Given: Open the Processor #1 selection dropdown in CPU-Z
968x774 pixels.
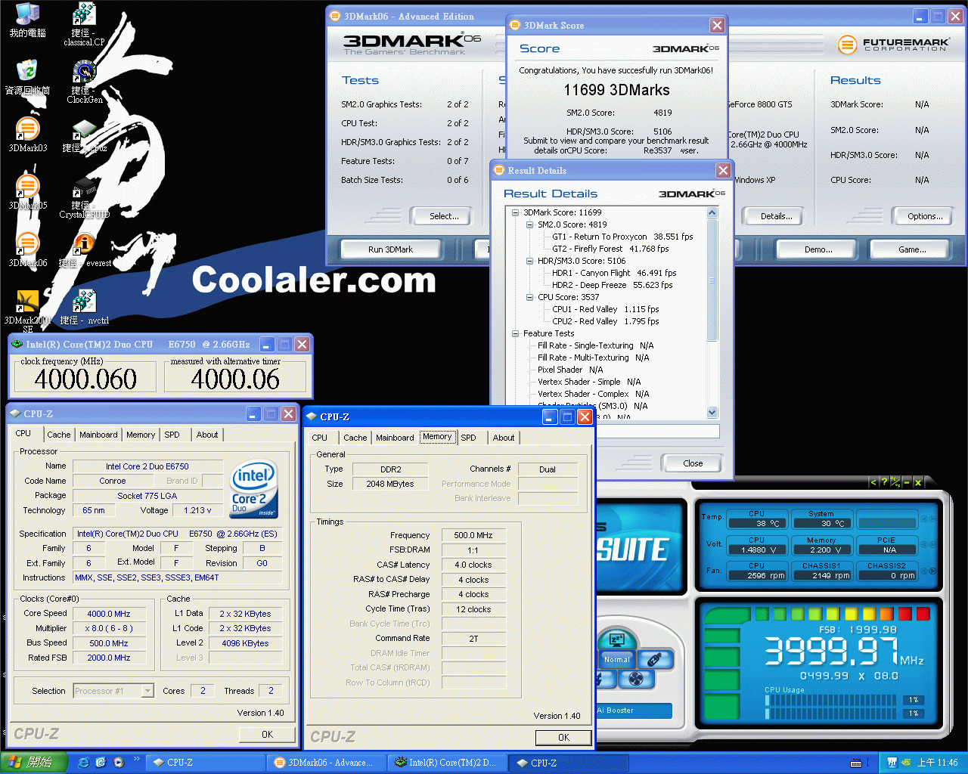Looking at the screenshot, I should [x=147, y=691].
